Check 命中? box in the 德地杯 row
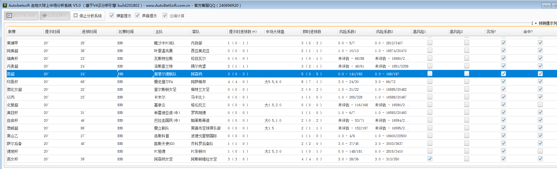Image resolution: width=557 pixels, height=169 pixels. coord(540,151)
